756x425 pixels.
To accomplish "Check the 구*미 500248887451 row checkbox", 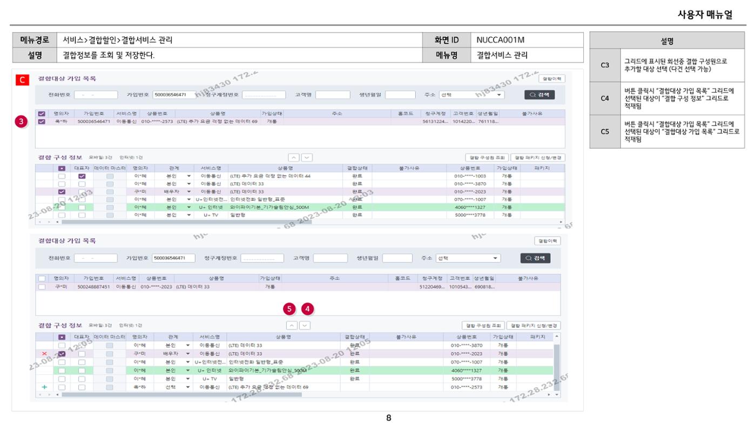I will pyautogui.click(x=42, y=287).
